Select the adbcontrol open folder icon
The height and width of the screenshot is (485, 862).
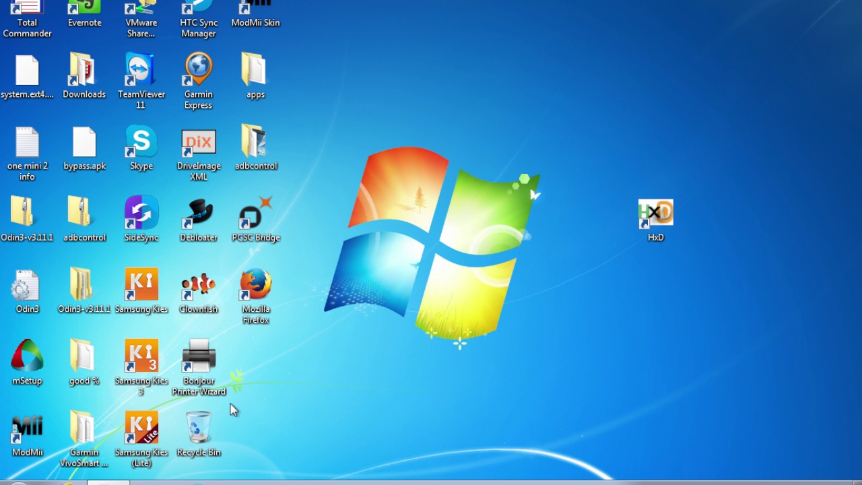coord(255,148)
